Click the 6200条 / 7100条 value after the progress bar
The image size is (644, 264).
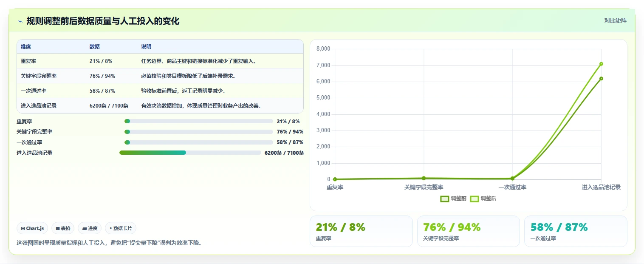point(284,153)
